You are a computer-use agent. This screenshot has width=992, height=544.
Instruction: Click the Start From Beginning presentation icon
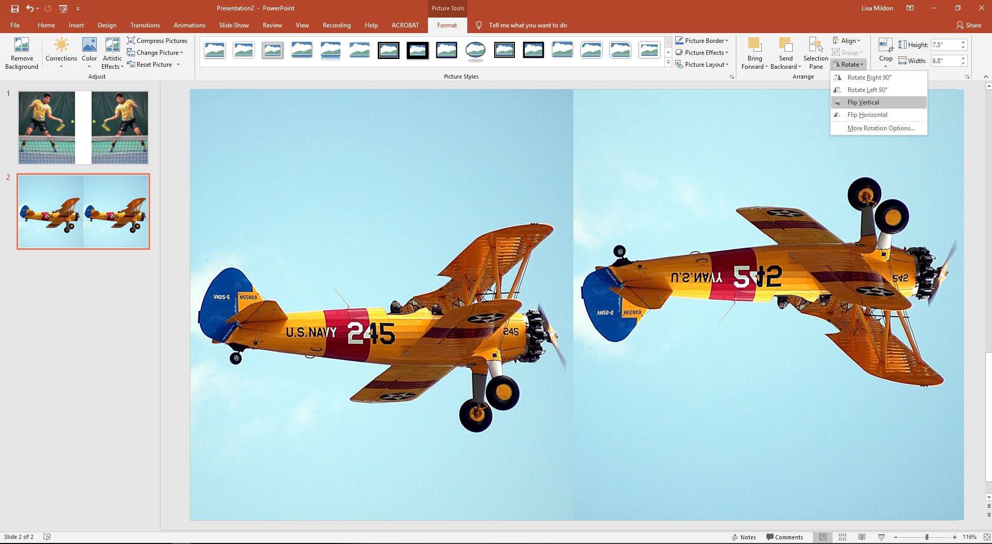(x=63, y=8)
